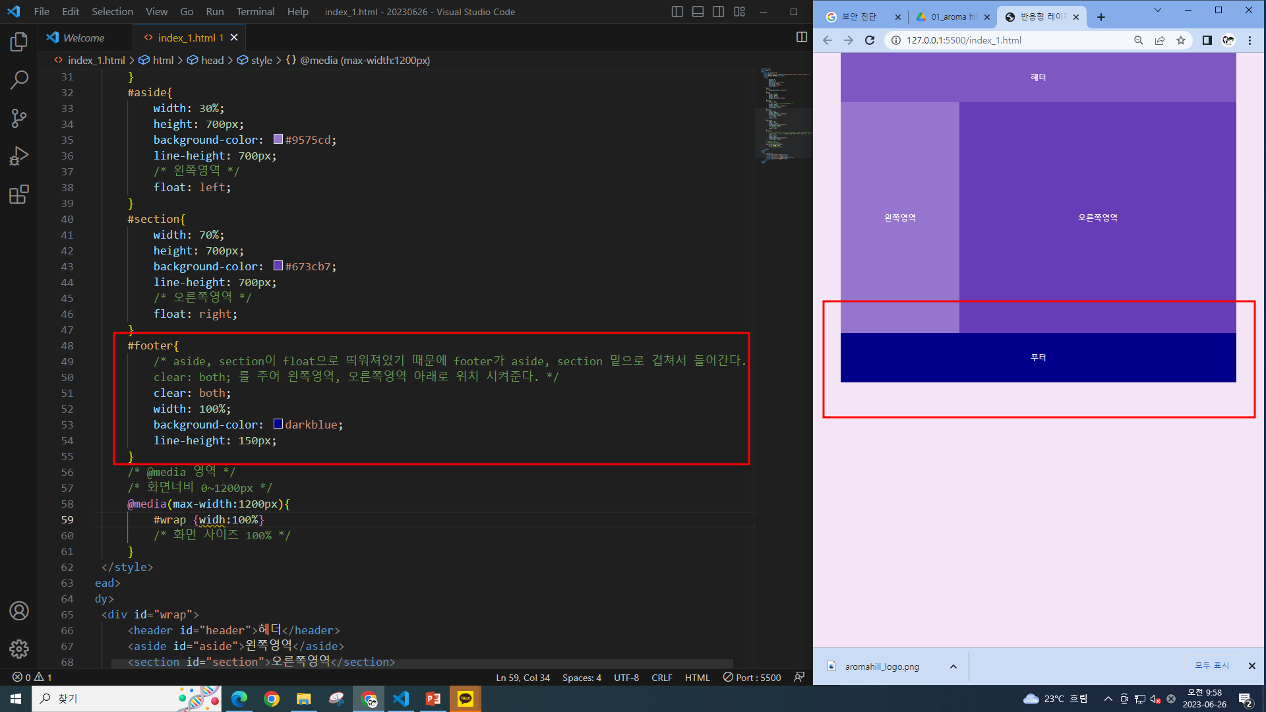This screenshot has width=1266, height=712.
Task: Open Run and Debug view
Action: click(x=19, y=156)
